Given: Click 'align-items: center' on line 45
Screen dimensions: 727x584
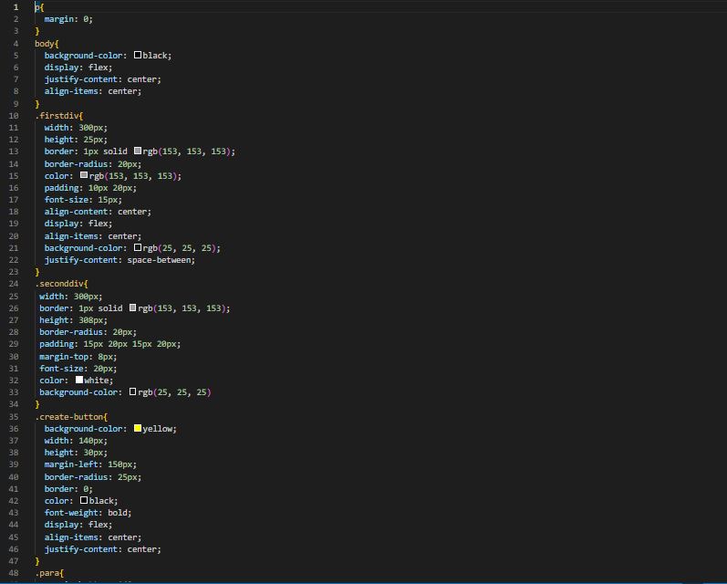Looking at the screenshot, I should (x=93, y=537).
